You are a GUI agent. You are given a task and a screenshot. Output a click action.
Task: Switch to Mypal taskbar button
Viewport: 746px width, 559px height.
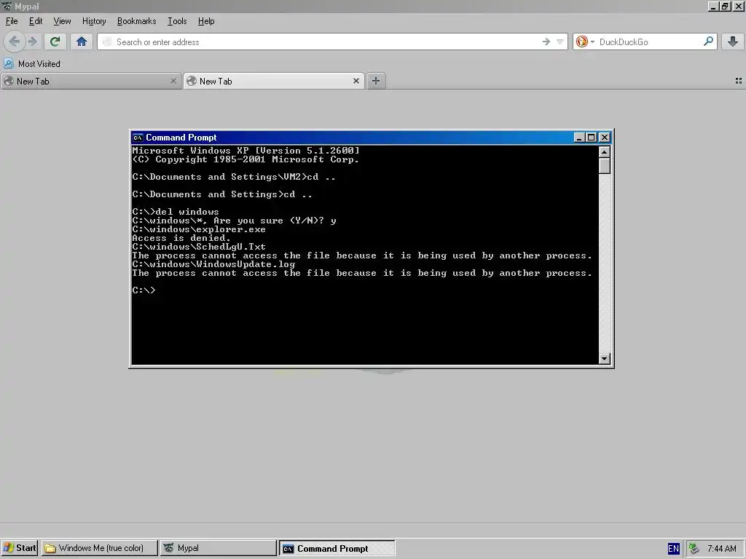pos(218,548)
